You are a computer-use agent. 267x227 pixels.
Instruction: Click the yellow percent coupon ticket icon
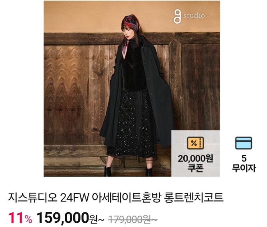click(x=195, y=143)
